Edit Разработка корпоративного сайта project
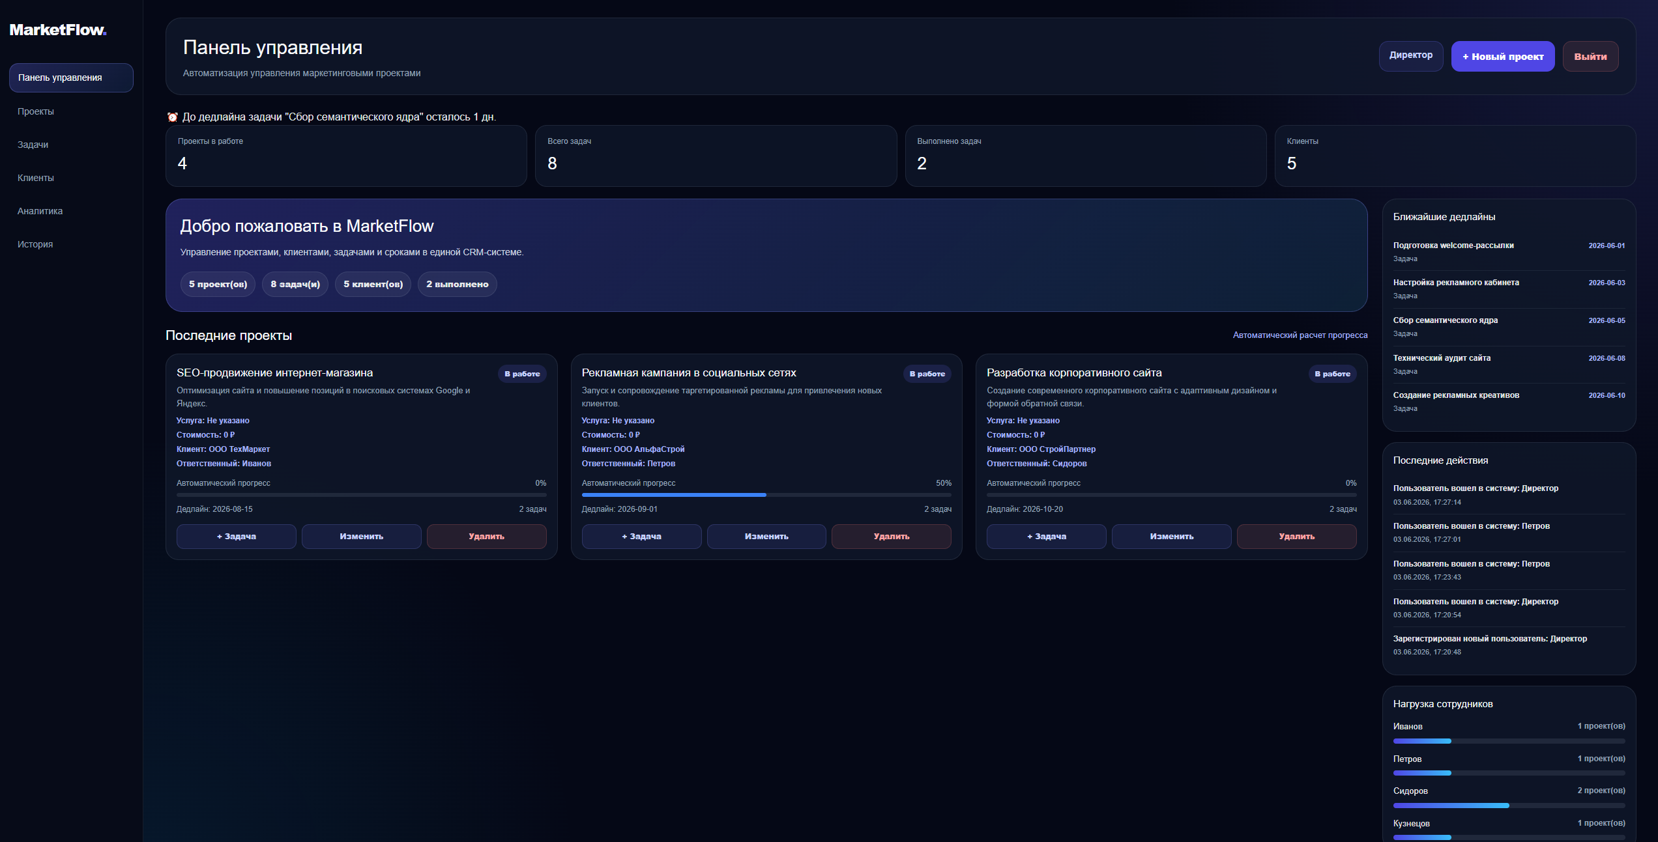The image size is (1658, 842). point(1172,537)
